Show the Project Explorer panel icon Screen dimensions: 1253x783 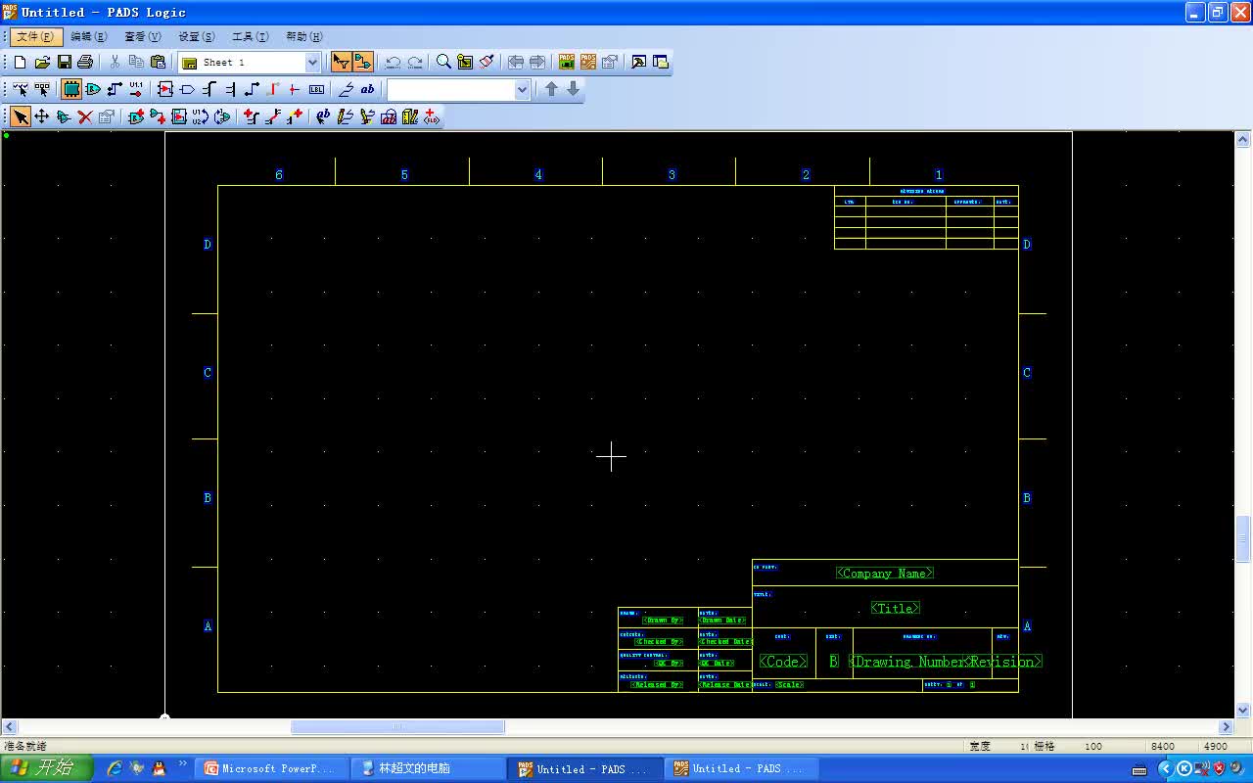[661, 62]
